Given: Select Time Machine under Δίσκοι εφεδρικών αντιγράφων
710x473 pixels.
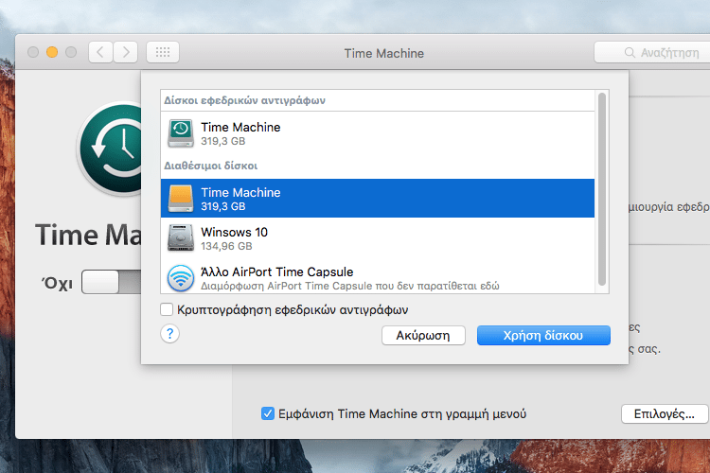Looking at the screenshot, I should pos(378,133).
